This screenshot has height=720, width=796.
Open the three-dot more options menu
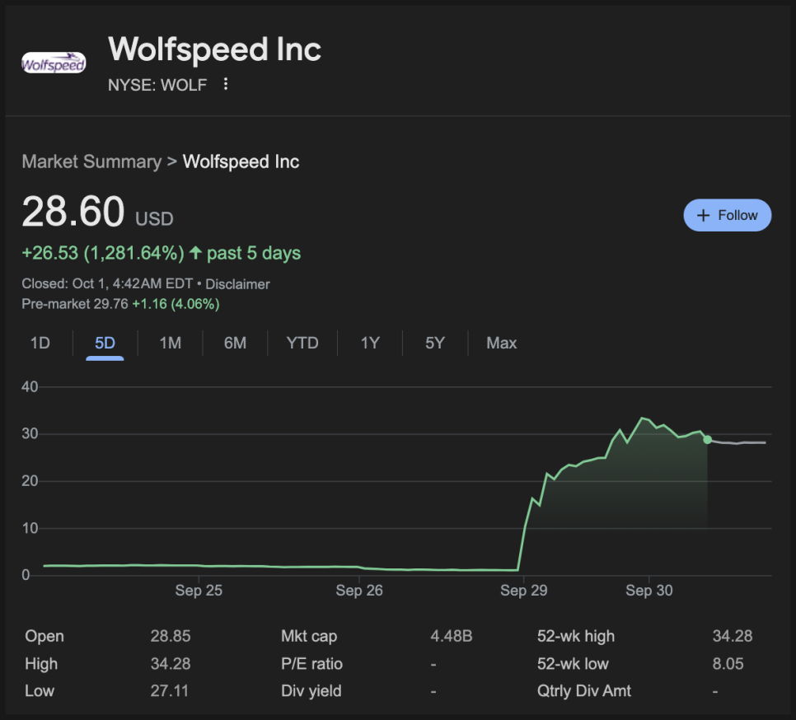click(226, 84)
